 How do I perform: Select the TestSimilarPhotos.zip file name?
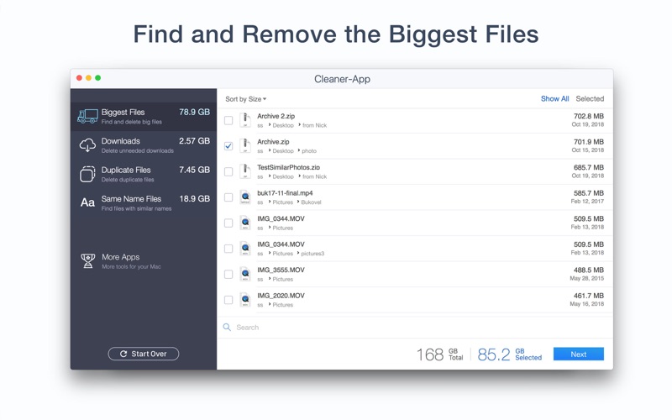(288, 167)
